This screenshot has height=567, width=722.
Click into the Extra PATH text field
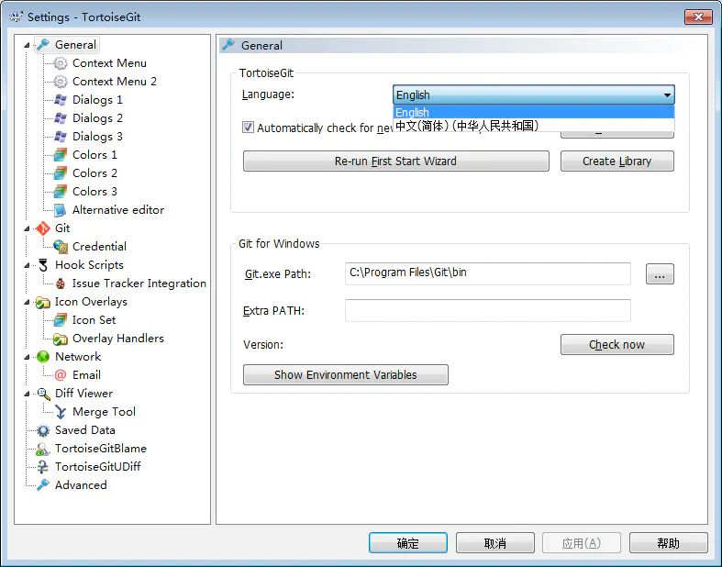[x=487, y=310]
